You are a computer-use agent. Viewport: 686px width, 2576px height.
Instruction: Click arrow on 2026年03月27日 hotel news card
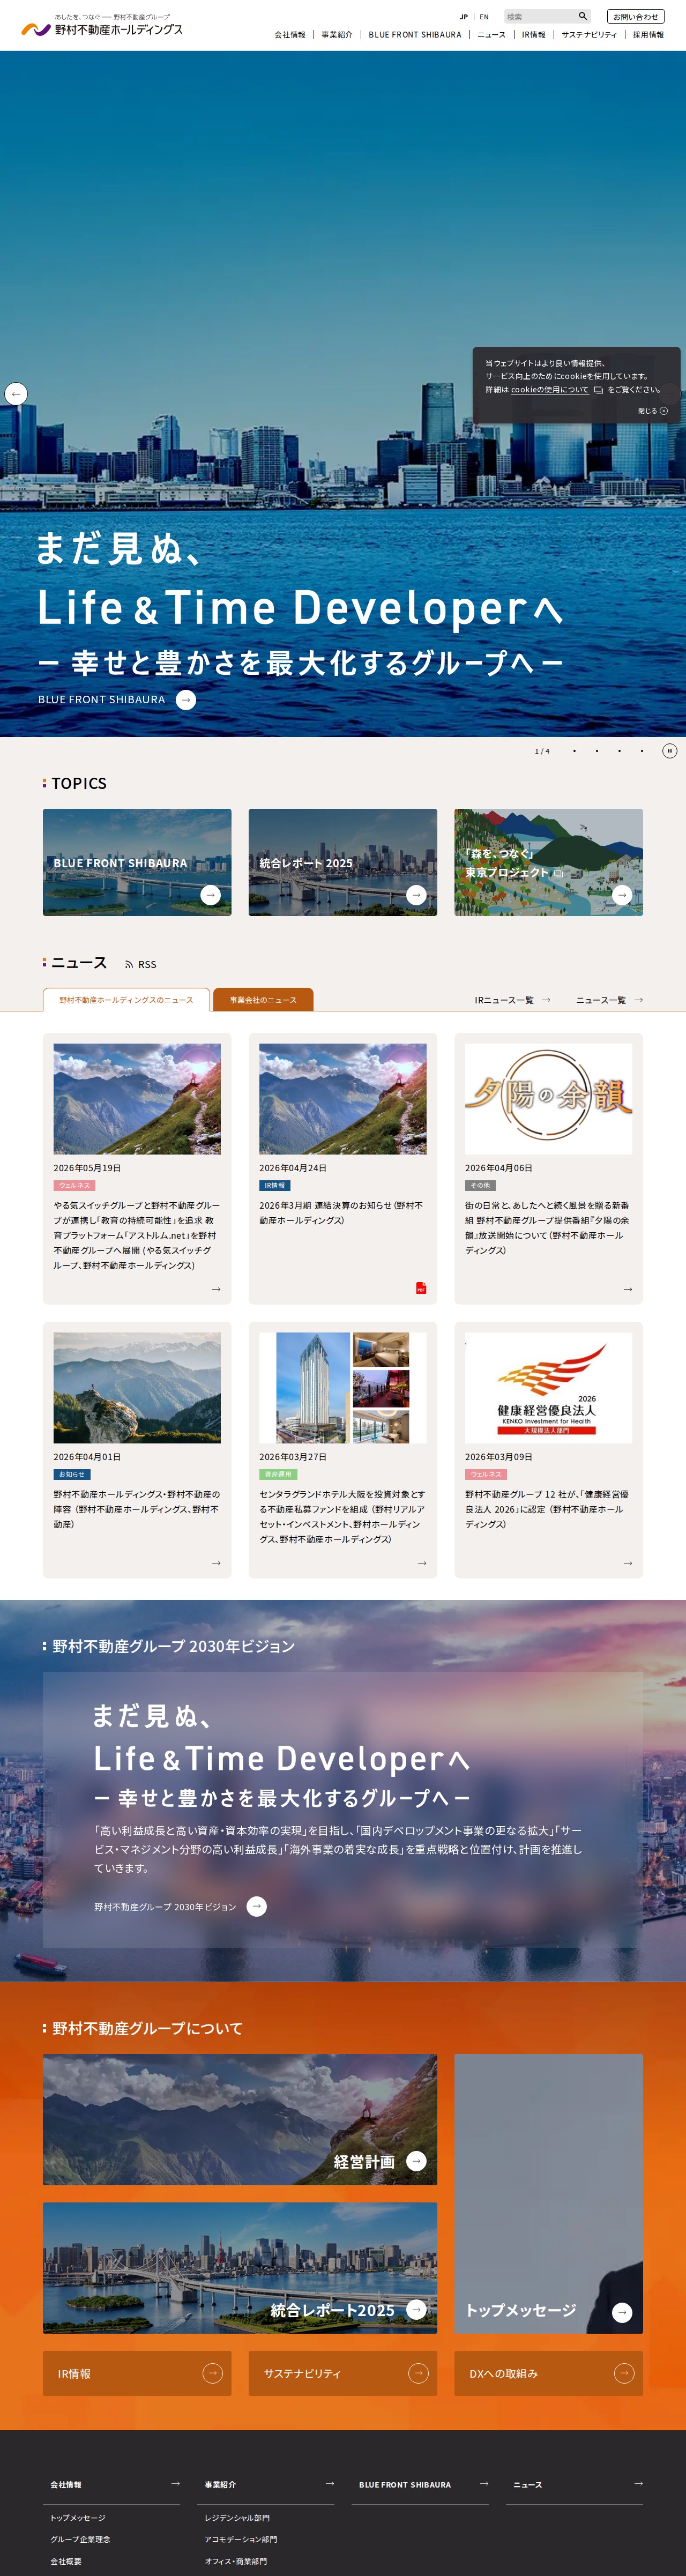point(422,1563)
